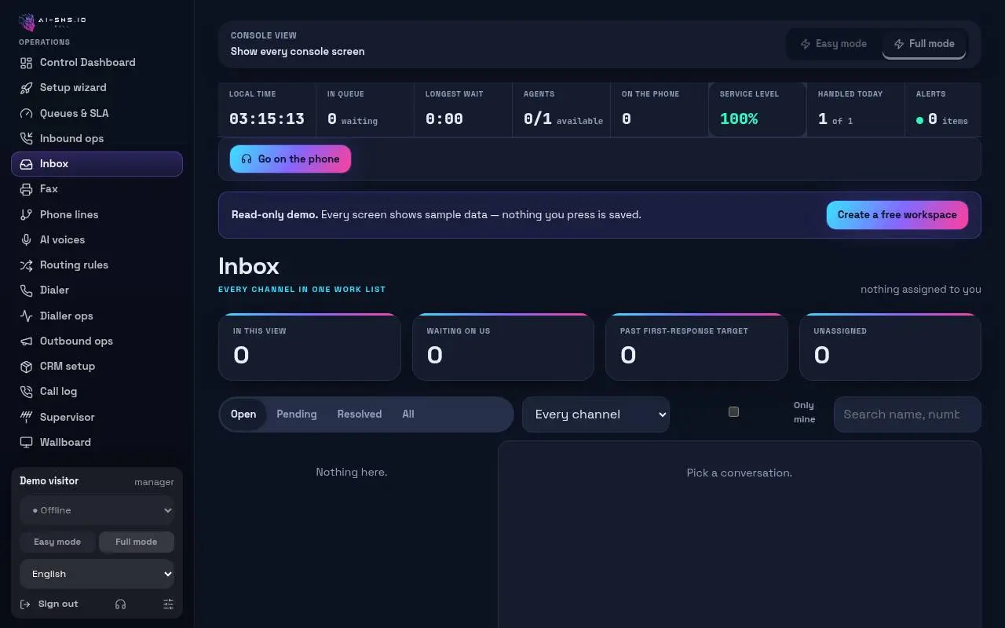Click the Outbound ops megaphone icon

26,341
